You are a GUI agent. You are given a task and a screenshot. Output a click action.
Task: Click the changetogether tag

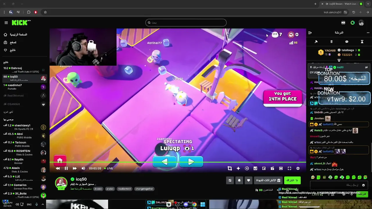144,189
